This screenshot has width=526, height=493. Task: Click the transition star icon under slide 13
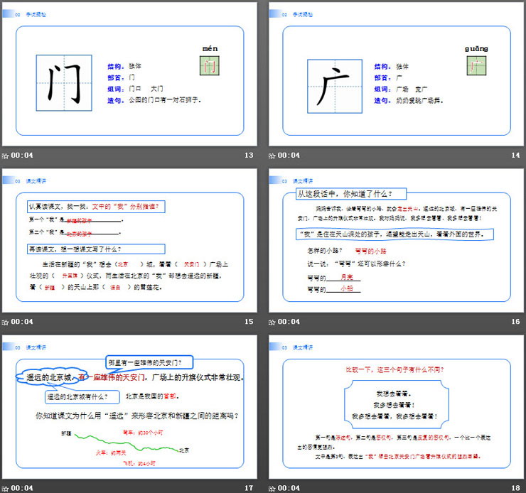tap(6, 156)
